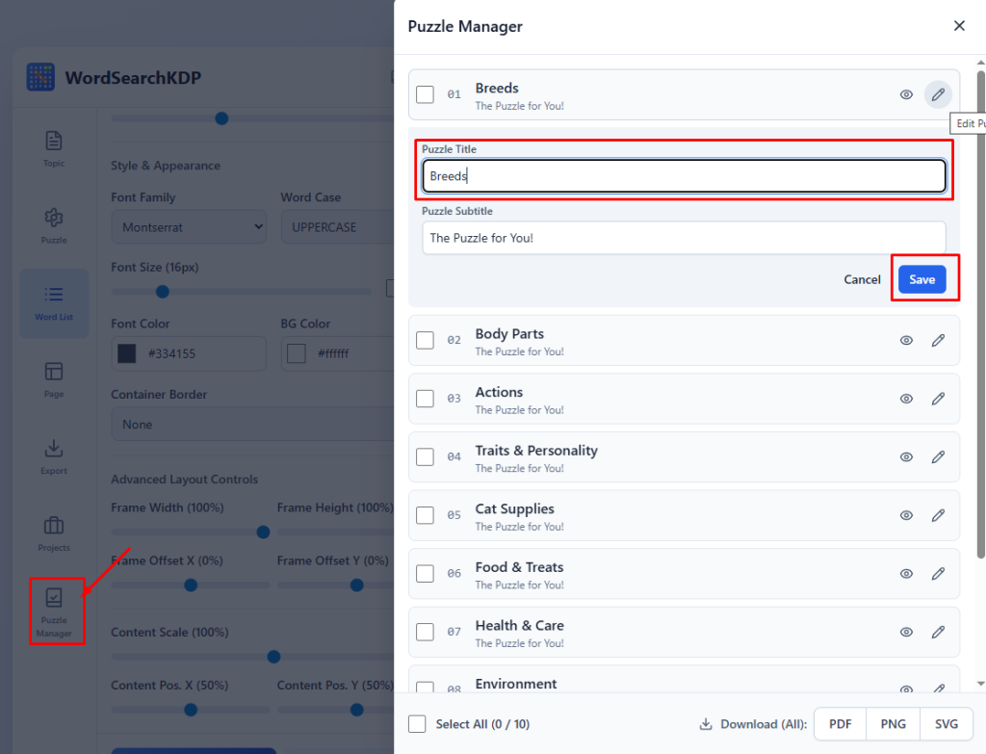Switch to the Word List tab
The height and width of the screenshot is (754, 986).
click(x=54, y=302)
